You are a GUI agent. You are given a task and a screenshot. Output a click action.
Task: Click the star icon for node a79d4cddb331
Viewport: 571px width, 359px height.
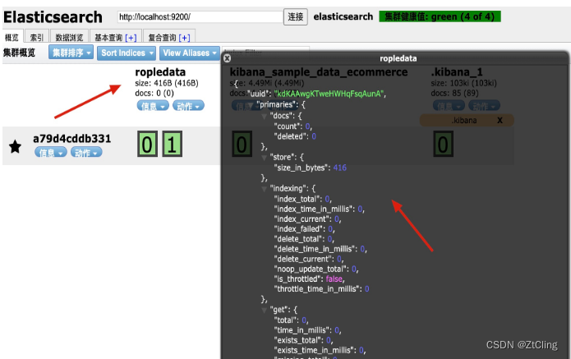pyautogui.click(x=16, y=147)
